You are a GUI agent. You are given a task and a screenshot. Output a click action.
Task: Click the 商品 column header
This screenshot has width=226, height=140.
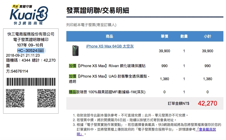[x=109, y=36]
